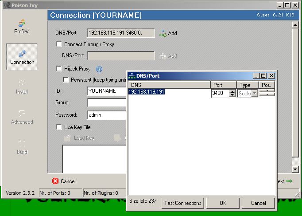Confirm DNS/Port dialog with OK
Screen dimensions: 302x216
point(223,203)
